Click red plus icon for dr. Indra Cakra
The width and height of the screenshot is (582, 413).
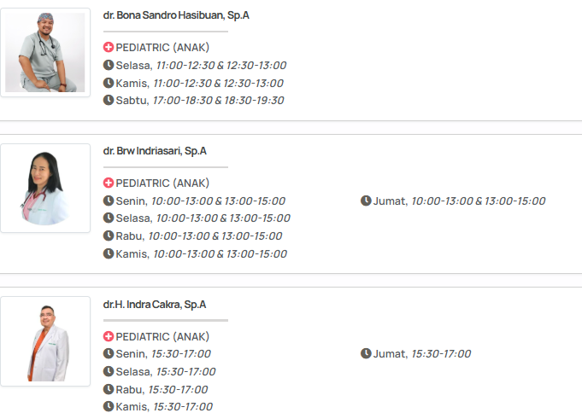[109, 336]
